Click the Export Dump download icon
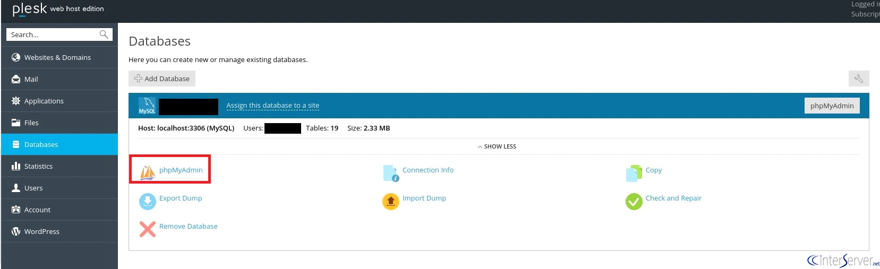Screen dimensions: 880x269 147,202
